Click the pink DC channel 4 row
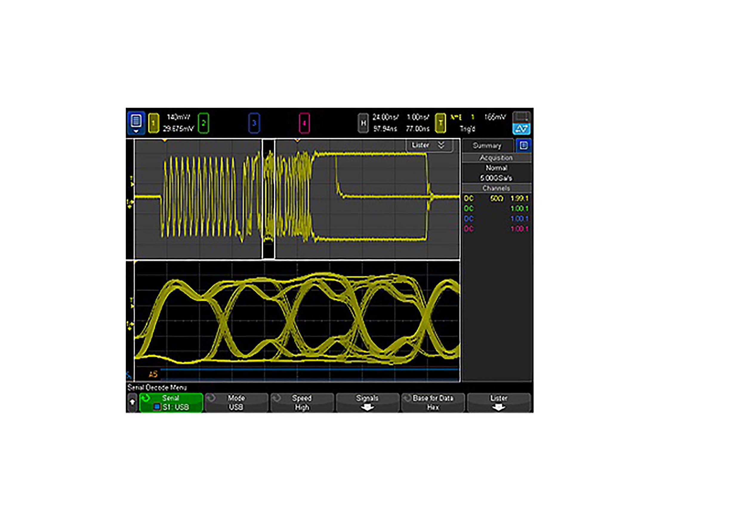746x530 pixels. tap(496, 229)
